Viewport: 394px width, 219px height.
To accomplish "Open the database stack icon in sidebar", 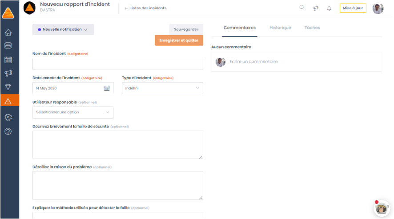I will [x=8, y=46].
